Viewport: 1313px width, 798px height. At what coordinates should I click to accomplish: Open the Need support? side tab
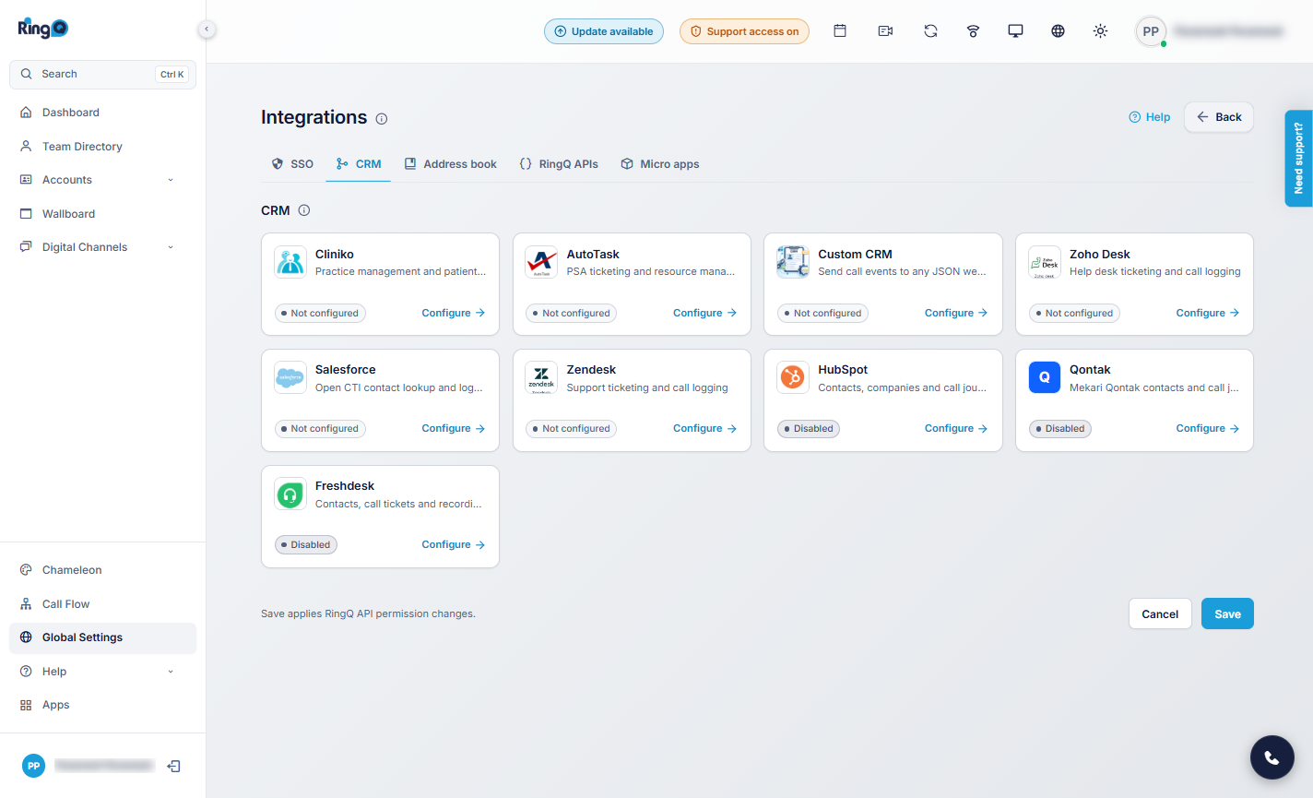1298,159
